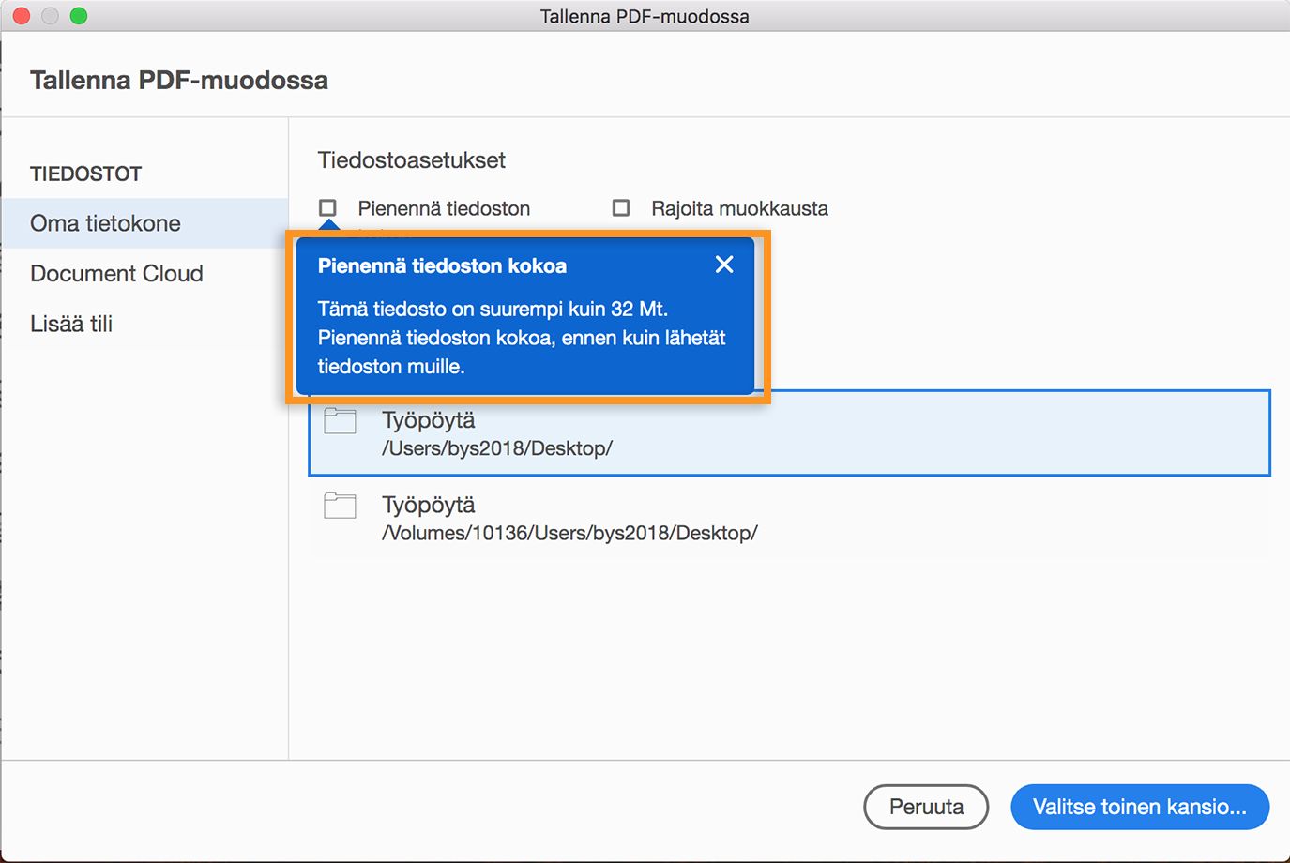Click the blue arrow pointing to the checkbox
Screen dimensions: 1290x863
[x=329, y=225]
